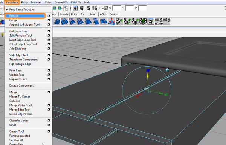Switch to the Muscle shelf tab
Image resolution: width=226 pixels, height=145 pixels.
pos(64,14)
